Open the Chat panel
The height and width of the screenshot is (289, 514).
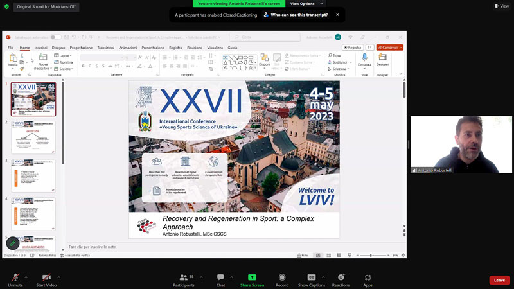point(220,280)
